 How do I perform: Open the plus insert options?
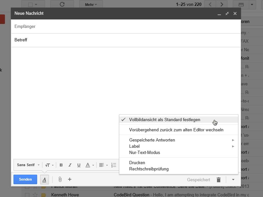coord(70,179)
